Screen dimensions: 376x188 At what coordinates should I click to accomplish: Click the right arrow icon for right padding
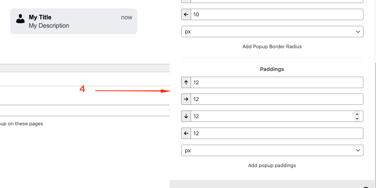coord(186,99)
